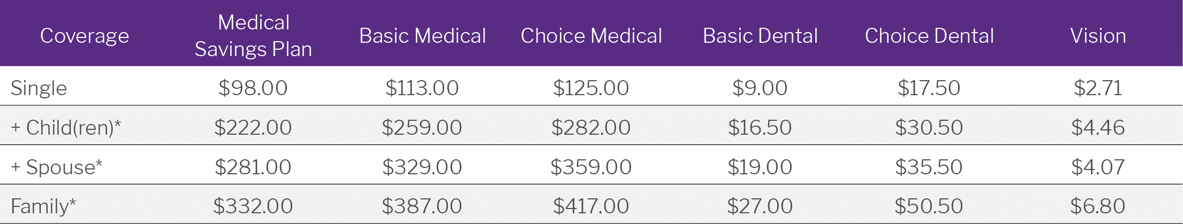Click the Basic Dental column header
This screenshot has height=224, width=1183.
pyautogui.click(x=760, y=36)
